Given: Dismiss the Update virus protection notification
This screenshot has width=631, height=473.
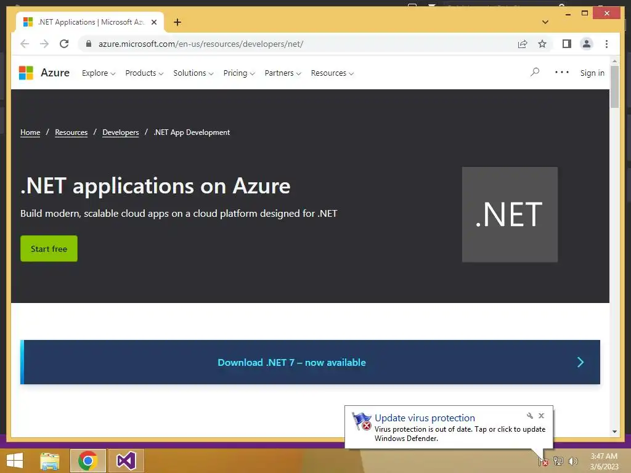Looking at the screenshot, I should pos(541,416).
